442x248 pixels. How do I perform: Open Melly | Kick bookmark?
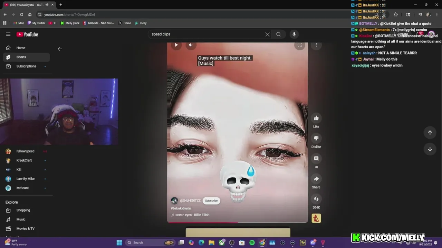pyautogui.click(x=70, y=23)
